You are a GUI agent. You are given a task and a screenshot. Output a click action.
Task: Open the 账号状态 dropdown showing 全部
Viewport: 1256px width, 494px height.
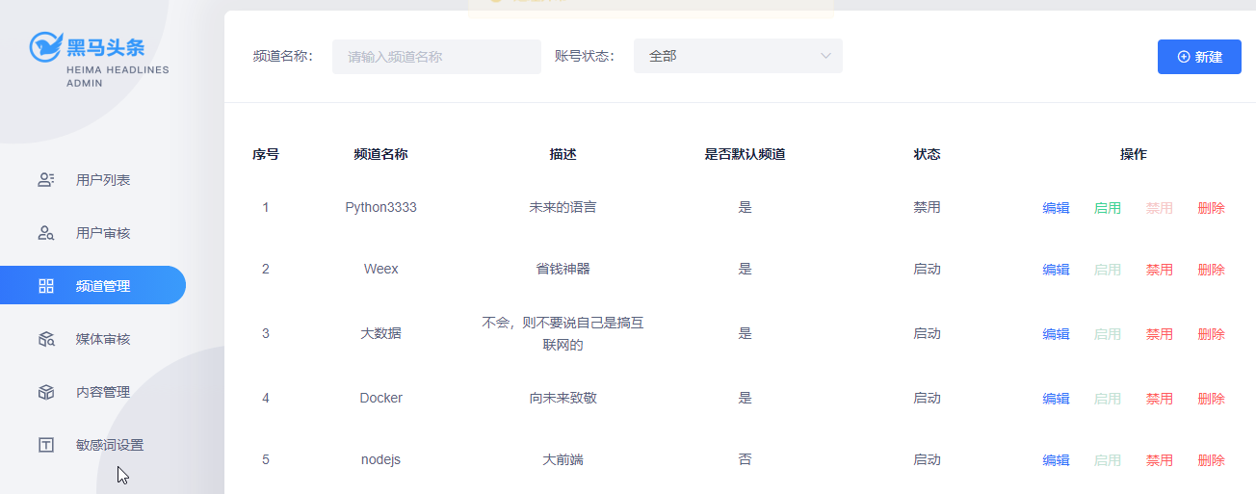[738, 56]
